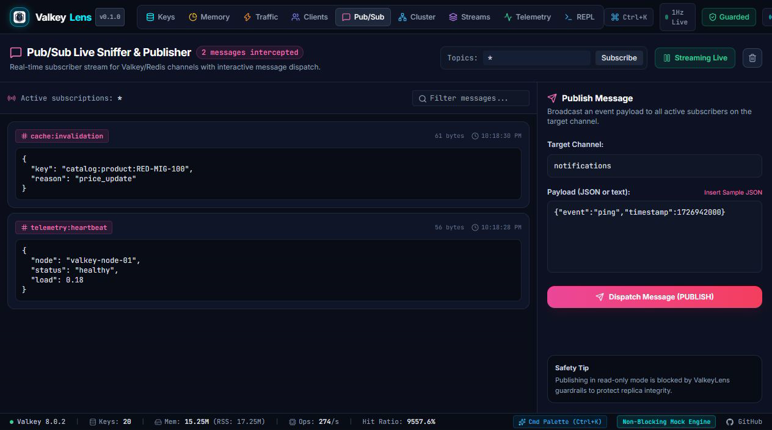Click the Pub/Sub speech bubble header icon

pos(16,53)
